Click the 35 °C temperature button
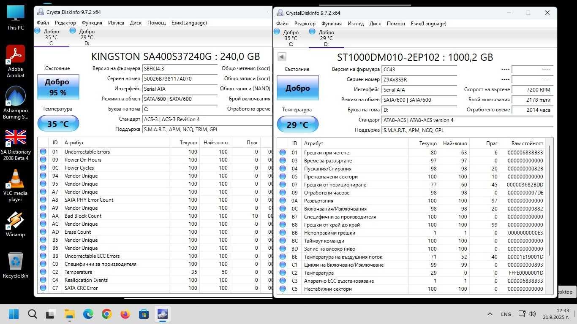 coord(58,124)
